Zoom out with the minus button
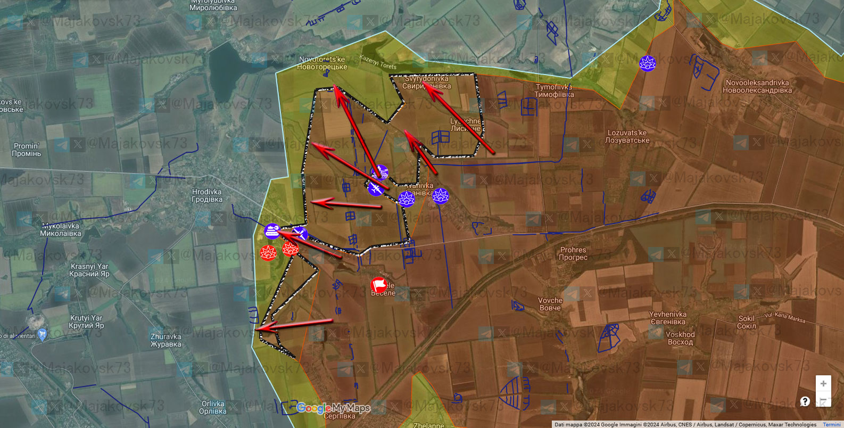Image resolution: width=844 pixels, height=428 pixels. pos(823,400)
